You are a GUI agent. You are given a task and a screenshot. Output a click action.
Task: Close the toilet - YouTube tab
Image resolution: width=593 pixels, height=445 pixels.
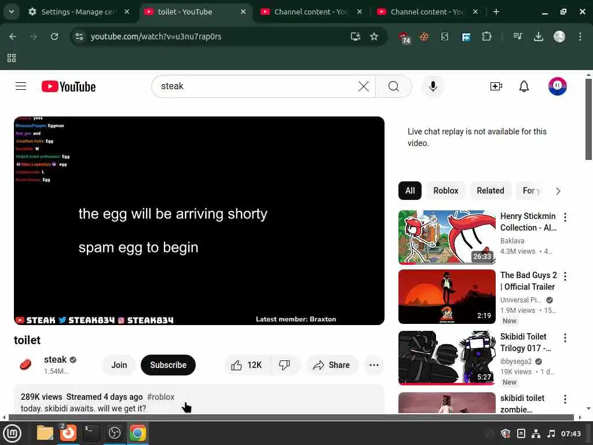243,12
